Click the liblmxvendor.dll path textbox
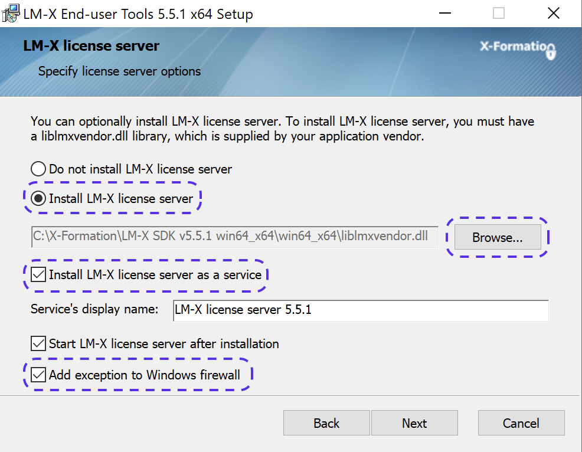The width and height of the screenshot is (582, 452). [x=234, y=237]
